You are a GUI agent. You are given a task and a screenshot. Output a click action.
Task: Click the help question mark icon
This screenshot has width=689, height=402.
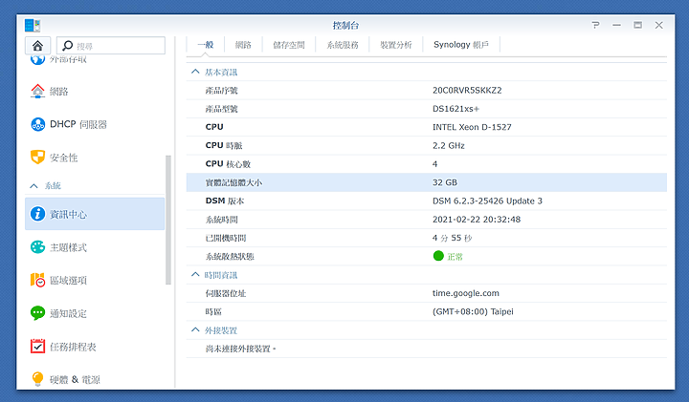595,26
